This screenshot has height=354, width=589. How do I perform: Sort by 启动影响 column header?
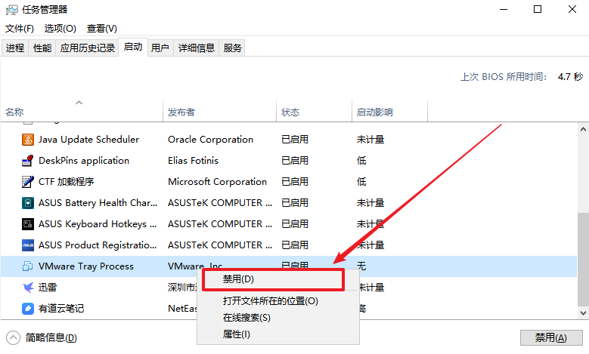[x=374, y=112]
